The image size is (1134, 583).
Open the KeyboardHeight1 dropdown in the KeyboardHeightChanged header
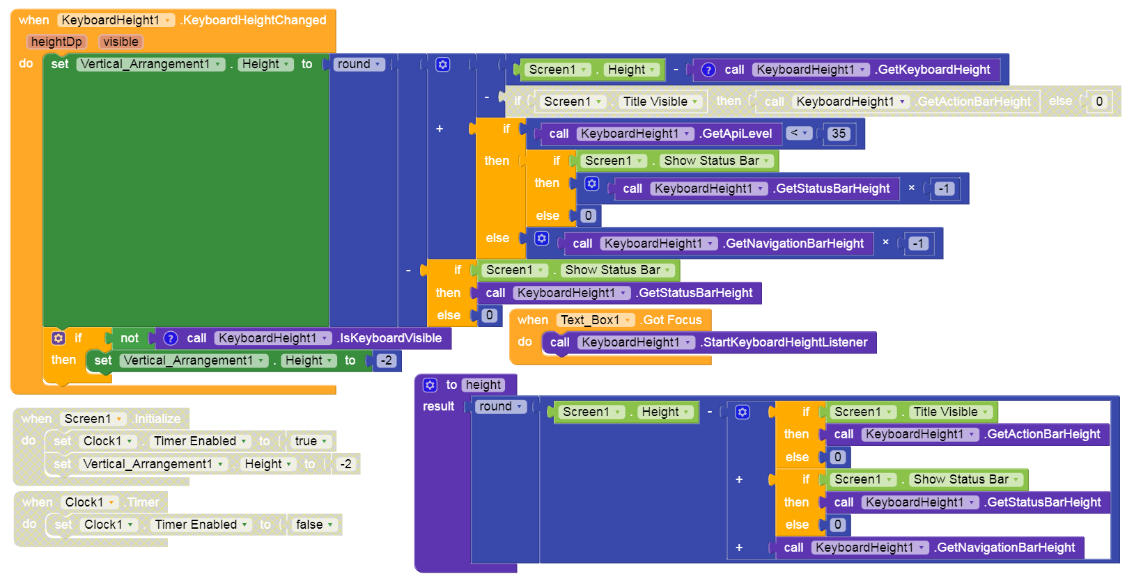[168, 20]
